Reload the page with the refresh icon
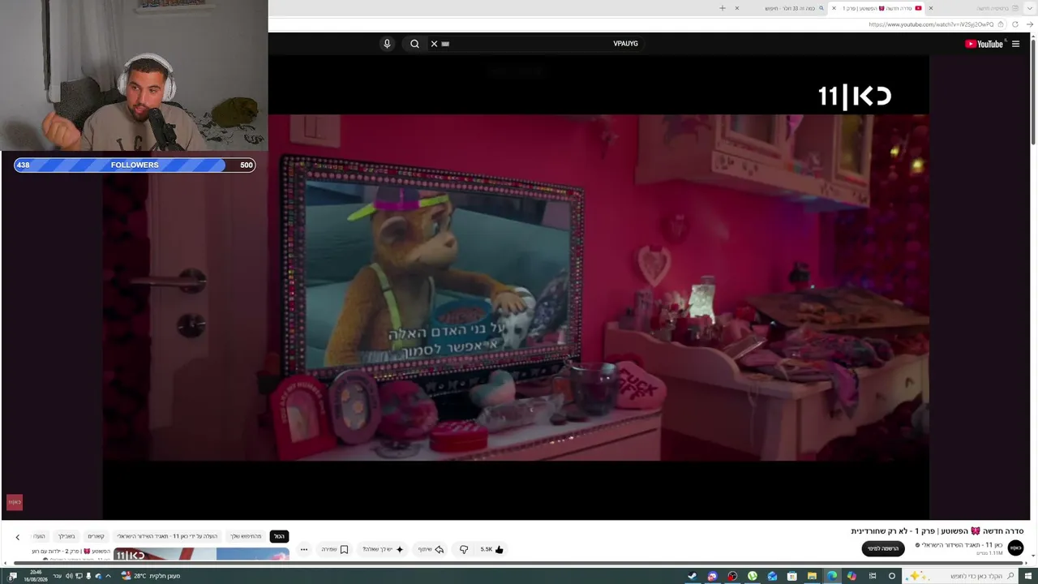Screen dimensions: 1038x584 pyautogui.click(x=1014, y=24)
